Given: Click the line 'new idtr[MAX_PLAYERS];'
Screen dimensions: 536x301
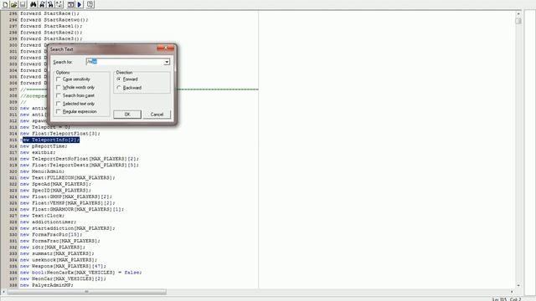Looking at the screenshot, I should [x=52, y=247].
